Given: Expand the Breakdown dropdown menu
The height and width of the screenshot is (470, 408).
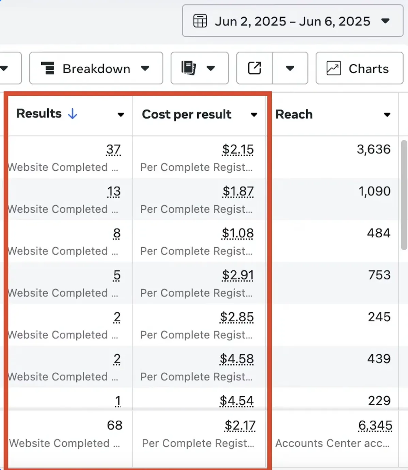Looking at the screenshot, I should [x=145, y=68].
